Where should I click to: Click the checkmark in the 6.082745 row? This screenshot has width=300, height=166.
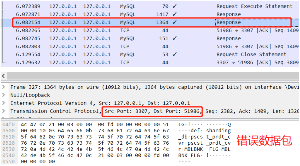click(x=175, y=38)
